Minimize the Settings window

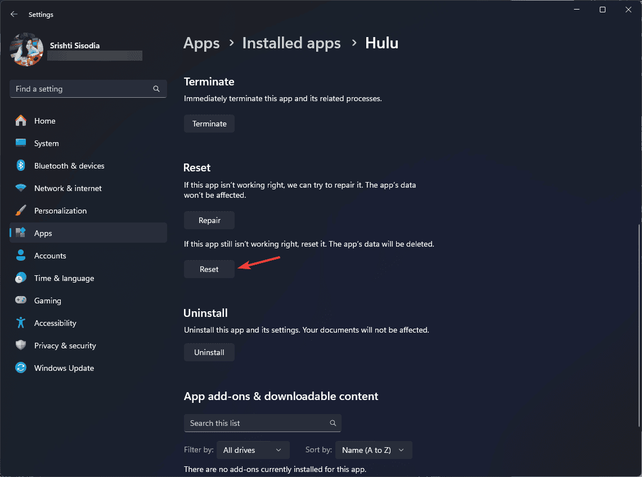(577, 10)
